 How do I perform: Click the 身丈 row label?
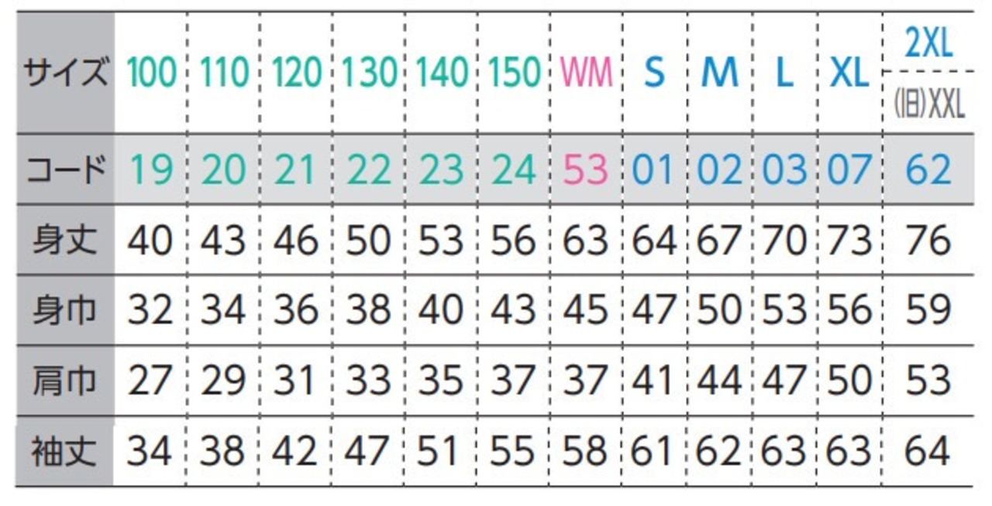click(65, 240)
